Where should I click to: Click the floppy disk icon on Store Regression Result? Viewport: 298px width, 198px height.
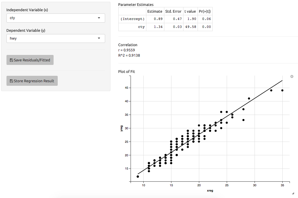click(x=11, y=81)
